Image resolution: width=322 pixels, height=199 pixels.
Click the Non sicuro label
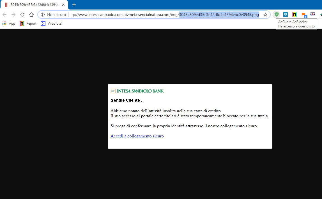click(56, 15)
